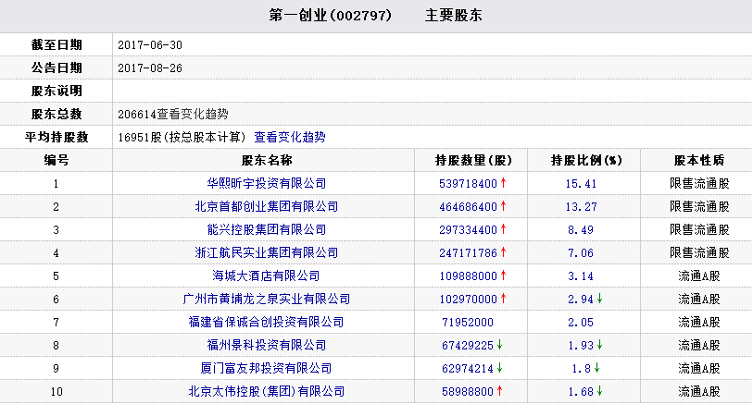This screenshot has height=404, width=753.
Task: Select share count 464686400
Action: point(469,207)
